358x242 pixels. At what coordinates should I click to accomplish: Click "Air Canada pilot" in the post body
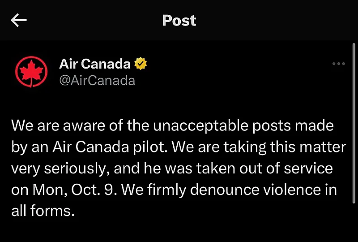click(108, 147)
